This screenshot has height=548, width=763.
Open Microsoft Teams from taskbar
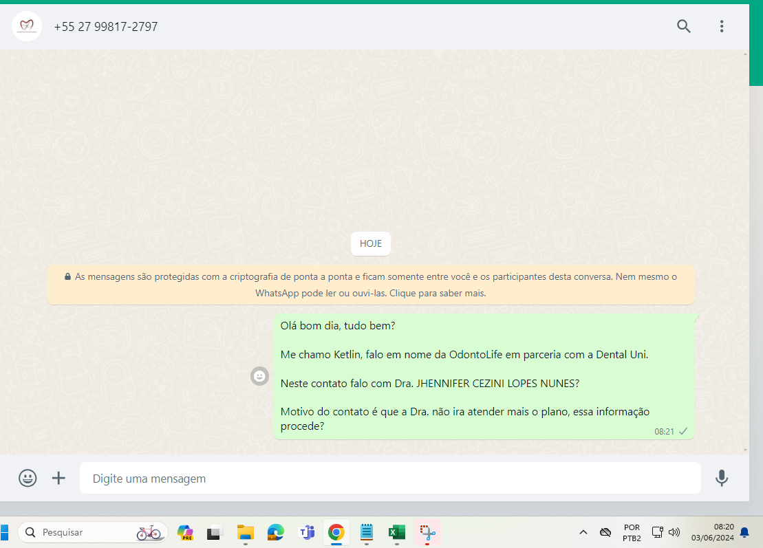click(306, 532)
